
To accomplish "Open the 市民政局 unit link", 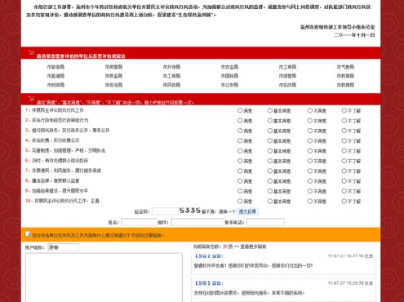I will coord(171,85).
